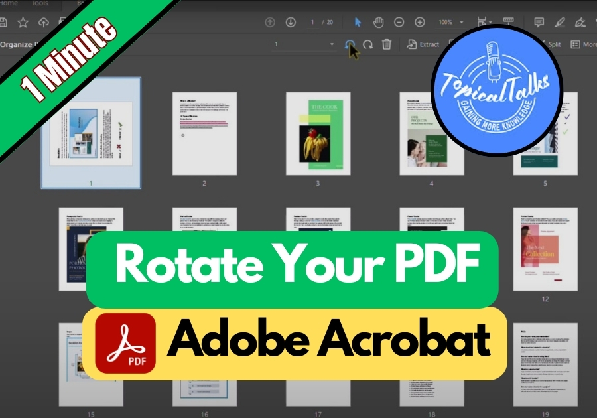Viewport: 597px width, 418px height.
Task: Open the comment speech bubble tool
Action: (x=539, y=22)
